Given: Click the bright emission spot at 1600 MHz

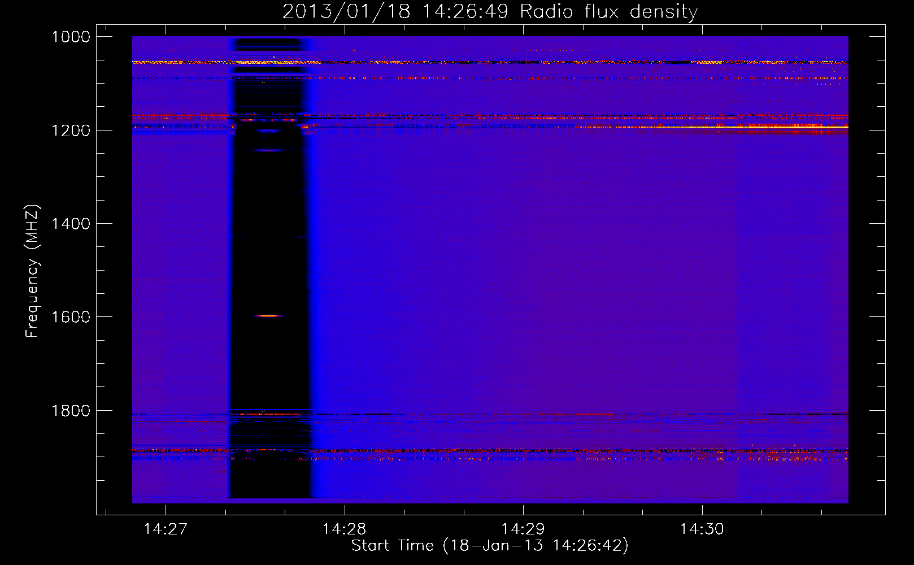Looking at the screenshot, I should 268,316.
